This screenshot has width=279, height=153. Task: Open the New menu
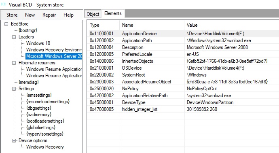click(x=30, y=15)
